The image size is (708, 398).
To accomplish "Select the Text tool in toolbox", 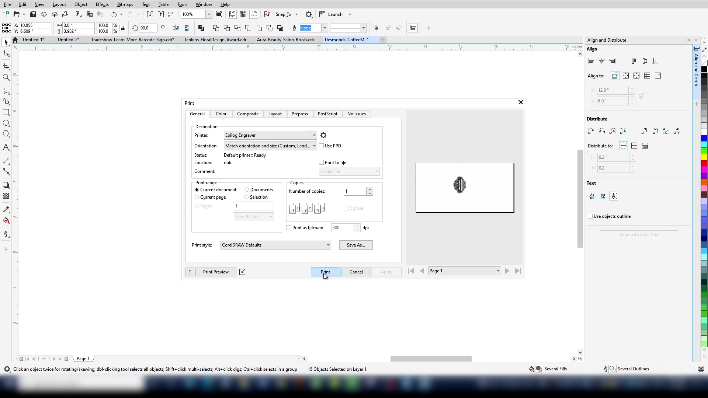I will click(6, 148).
